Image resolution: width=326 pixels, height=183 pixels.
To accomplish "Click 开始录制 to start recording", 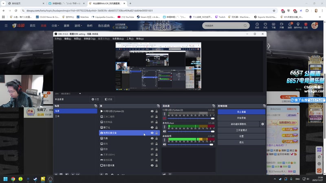I will (241, 118).
